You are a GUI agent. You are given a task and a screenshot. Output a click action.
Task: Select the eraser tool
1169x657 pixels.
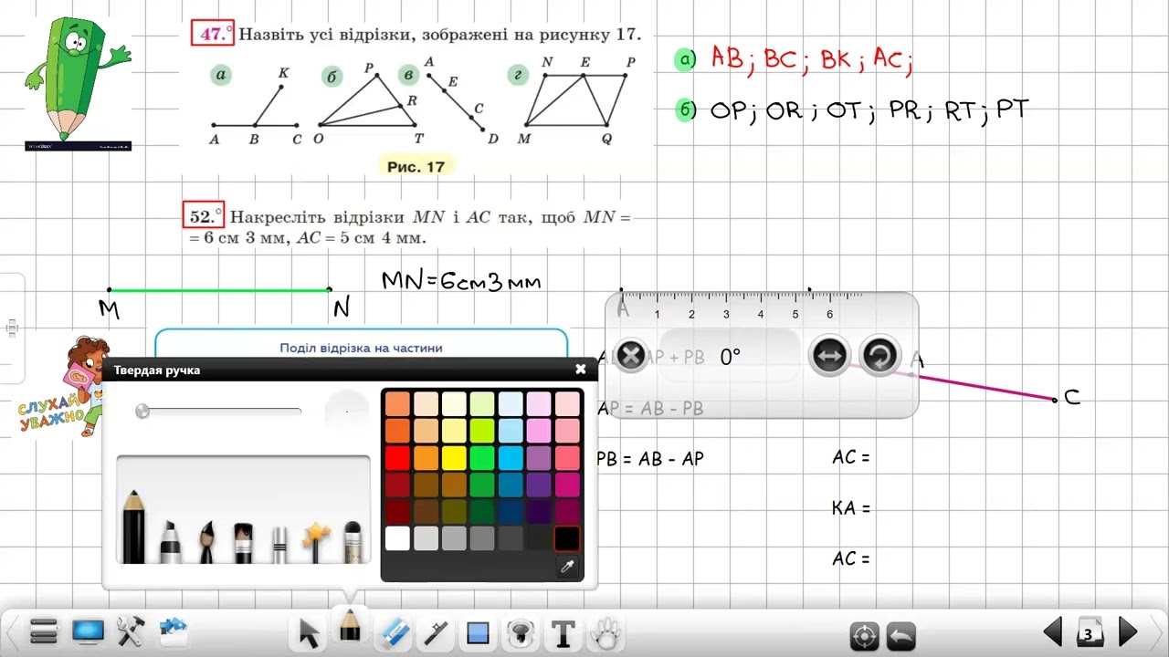click(395, 631)
